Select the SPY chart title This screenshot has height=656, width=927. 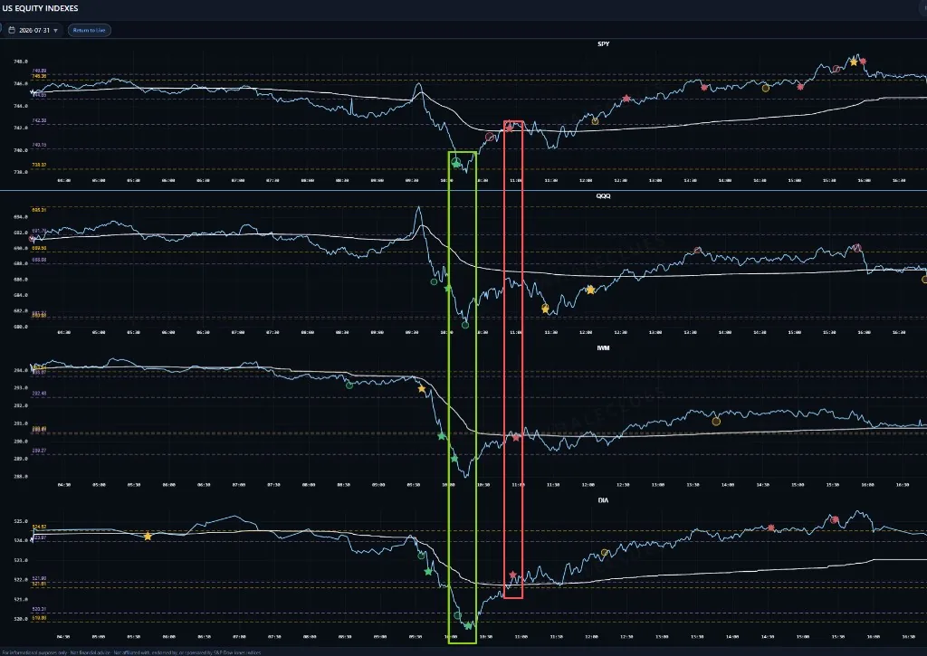click(603, 43)
